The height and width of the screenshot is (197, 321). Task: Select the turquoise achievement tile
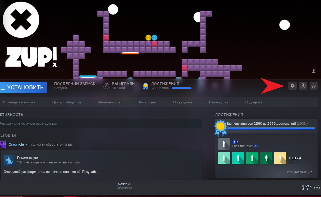pos(238,158)
